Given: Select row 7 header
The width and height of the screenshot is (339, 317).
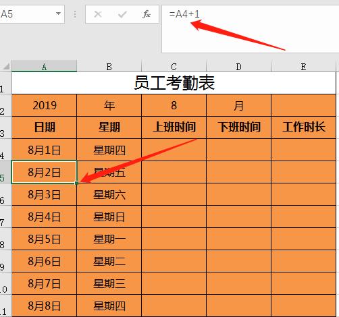Looking at the screenshot, I should click(x=5, y=217).
